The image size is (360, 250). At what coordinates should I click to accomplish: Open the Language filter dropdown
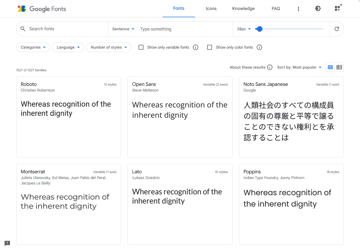68,47
